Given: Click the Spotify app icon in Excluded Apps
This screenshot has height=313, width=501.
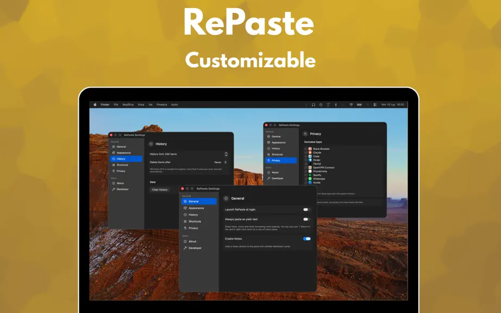Looking at the screenshot, I should 310,175.
